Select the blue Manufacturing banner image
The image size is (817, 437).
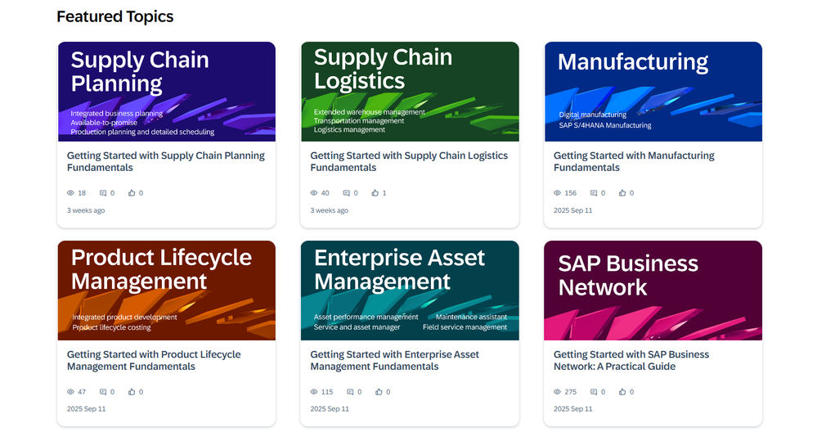click(653, 92)
